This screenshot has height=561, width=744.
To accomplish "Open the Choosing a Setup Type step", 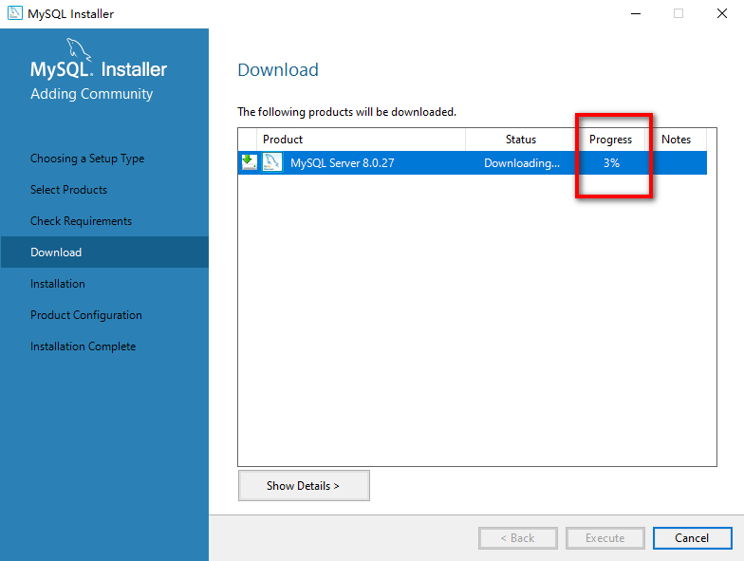I will (x=87, y=159).
